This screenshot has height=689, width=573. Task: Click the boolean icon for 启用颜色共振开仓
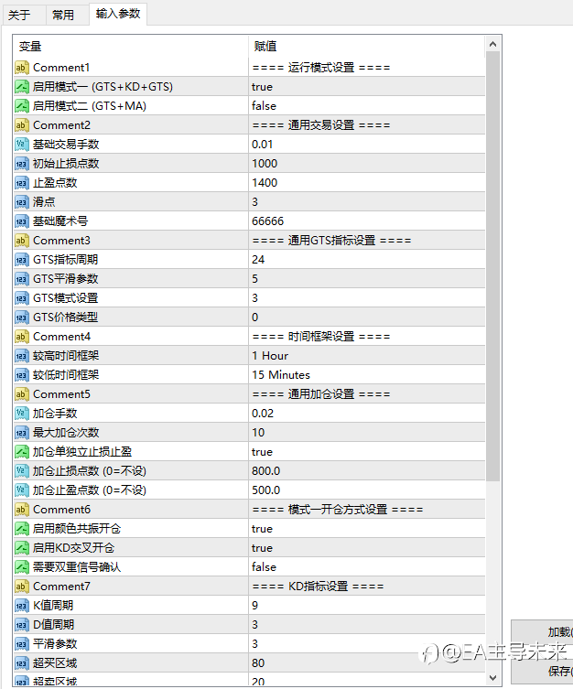tap(22, 529)
